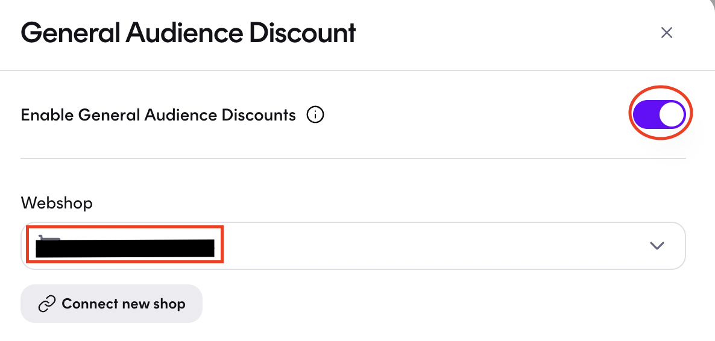Click the blacked-out webshop entry
Screen dimensions: 715x341
125,248
